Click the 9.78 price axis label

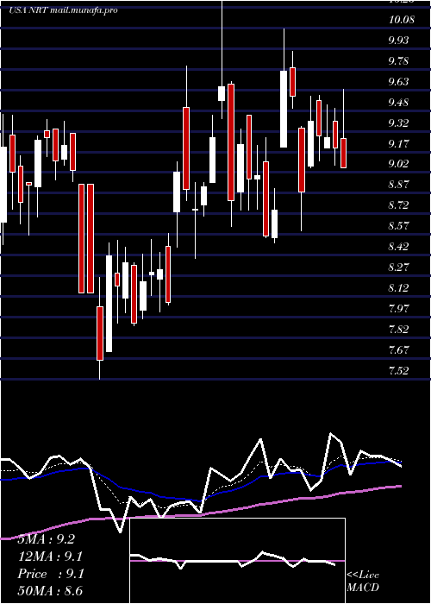(398, 61)
